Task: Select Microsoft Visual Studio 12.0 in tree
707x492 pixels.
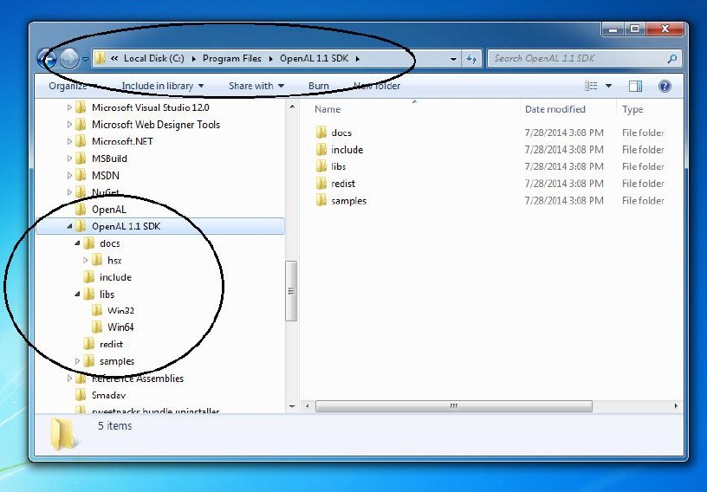Action: coord(150,107)
